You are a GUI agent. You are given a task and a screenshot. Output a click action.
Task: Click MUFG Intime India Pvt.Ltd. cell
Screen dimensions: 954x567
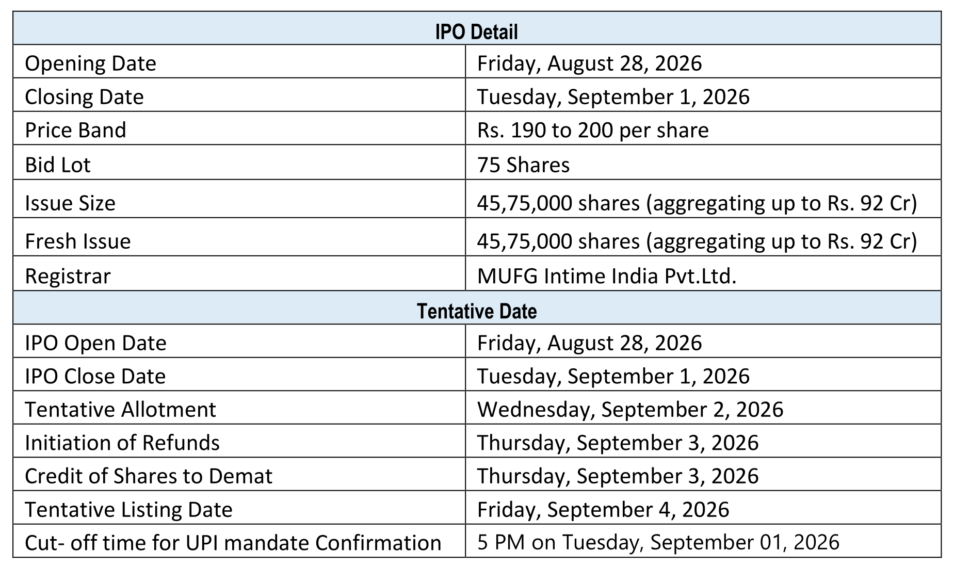[703, 274]
